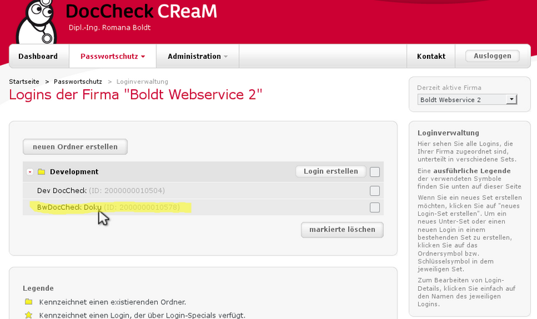Open the Passwortschutz menu
This screenshot has height=319, width=537.
(113, 56)
